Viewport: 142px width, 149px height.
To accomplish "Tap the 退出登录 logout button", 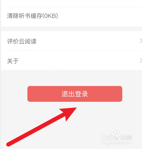I will click(75, 94).
